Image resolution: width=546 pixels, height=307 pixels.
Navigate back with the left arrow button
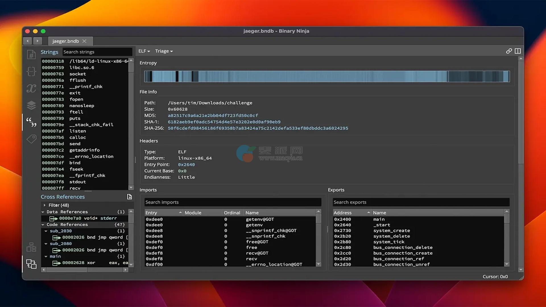[x=28, y=41]
